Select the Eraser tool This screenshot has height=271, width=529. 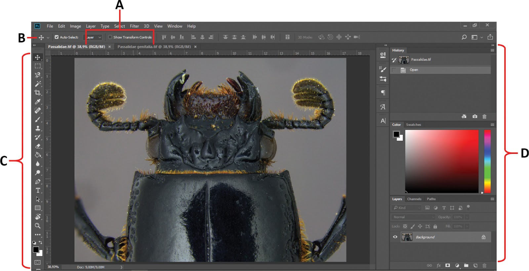coord(38,146)
